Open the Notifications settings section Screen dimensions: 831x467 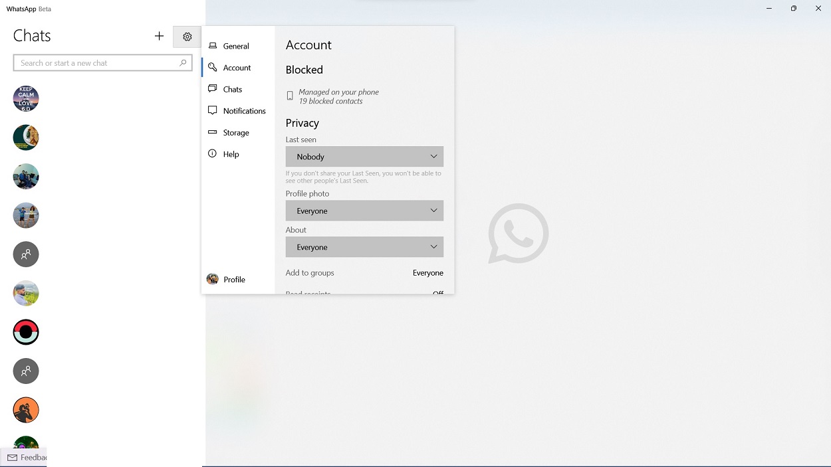[x=238, y=111]
